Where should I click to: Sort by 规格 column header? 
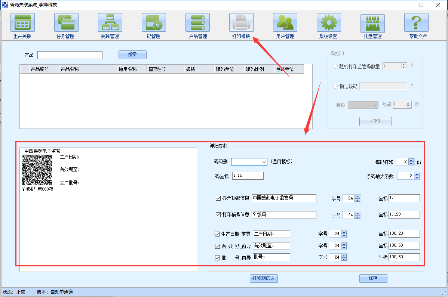point(199,69)
